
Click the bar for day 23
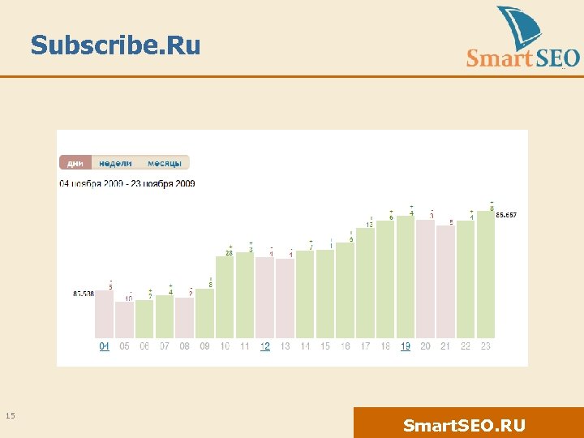(486, 274)
